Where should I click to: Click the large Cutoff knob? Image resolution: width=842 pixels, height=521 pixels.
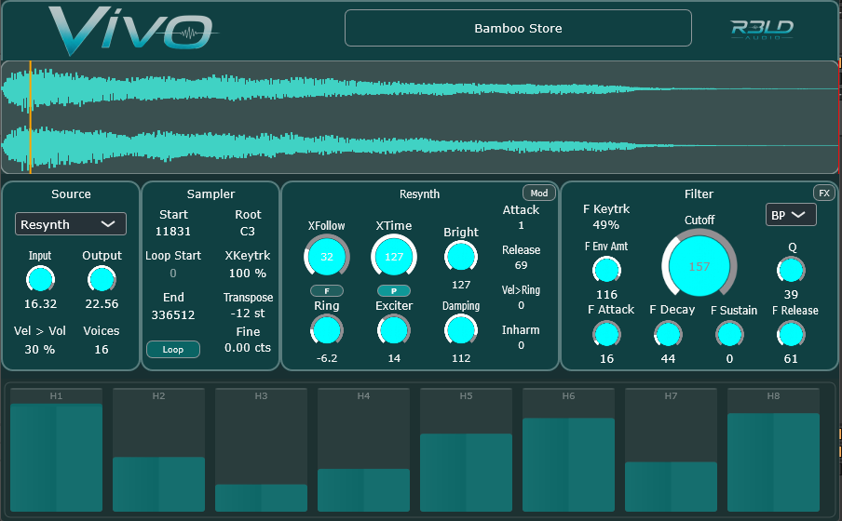point(699,265)
